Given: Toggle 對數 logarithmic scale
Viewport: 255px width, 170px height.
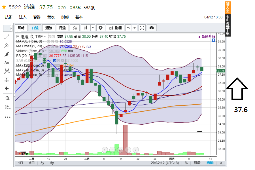Looking at the screenshot, I should pyautogui.click(x=197, y=163).
